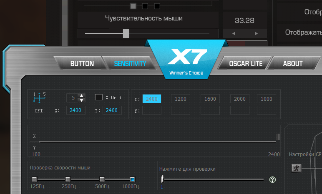322x194 pixels.
Task: Click the CPI level shifter icon
Action: click(x=39, y=97)
